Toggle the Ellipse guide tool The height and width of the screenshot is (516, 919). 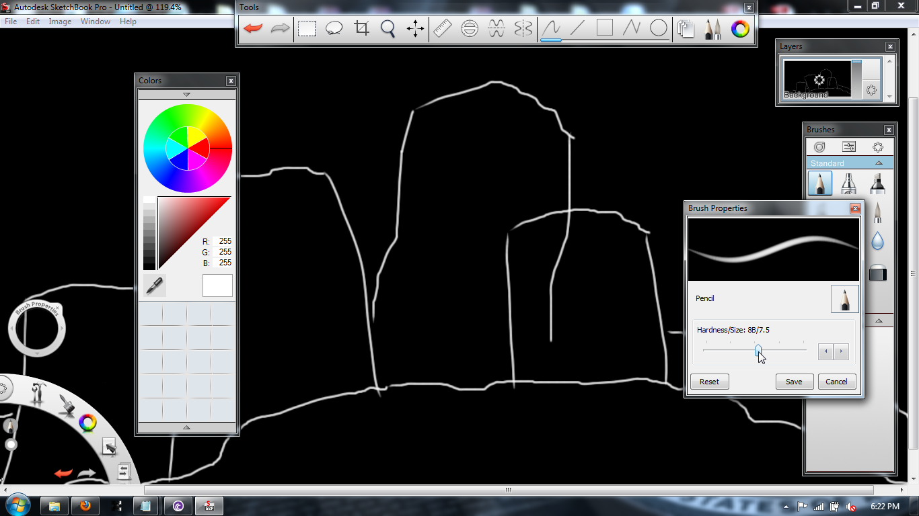(470, 28)
